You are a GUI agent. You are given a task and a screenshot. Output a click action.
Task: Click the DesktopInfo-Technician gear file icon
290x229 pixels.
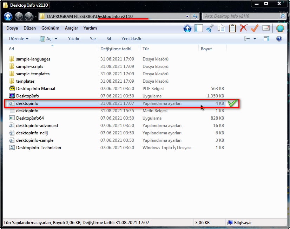click(x=12, y=147)
